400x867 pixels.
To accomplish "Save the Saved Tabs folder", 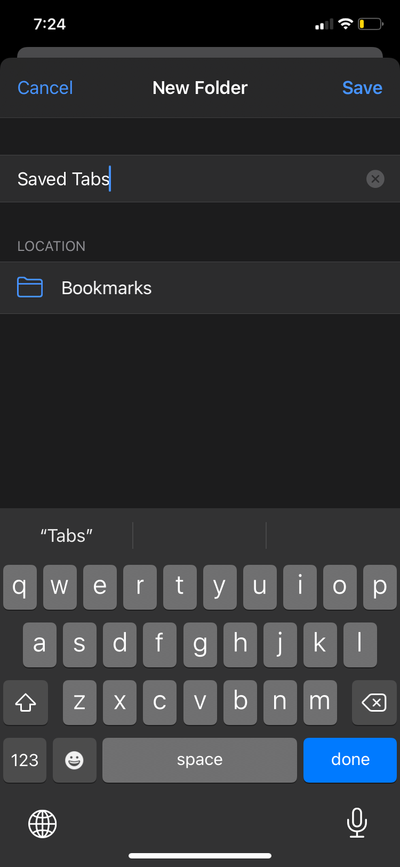I will click(362, 88).
